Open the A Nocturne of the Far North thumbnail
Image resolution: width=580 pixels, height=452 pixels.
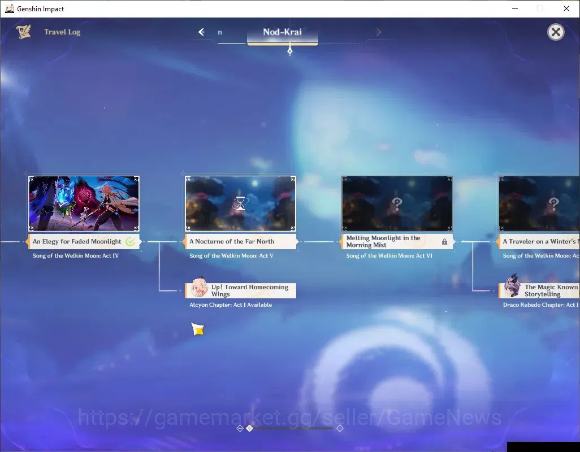tap(240, 203)
